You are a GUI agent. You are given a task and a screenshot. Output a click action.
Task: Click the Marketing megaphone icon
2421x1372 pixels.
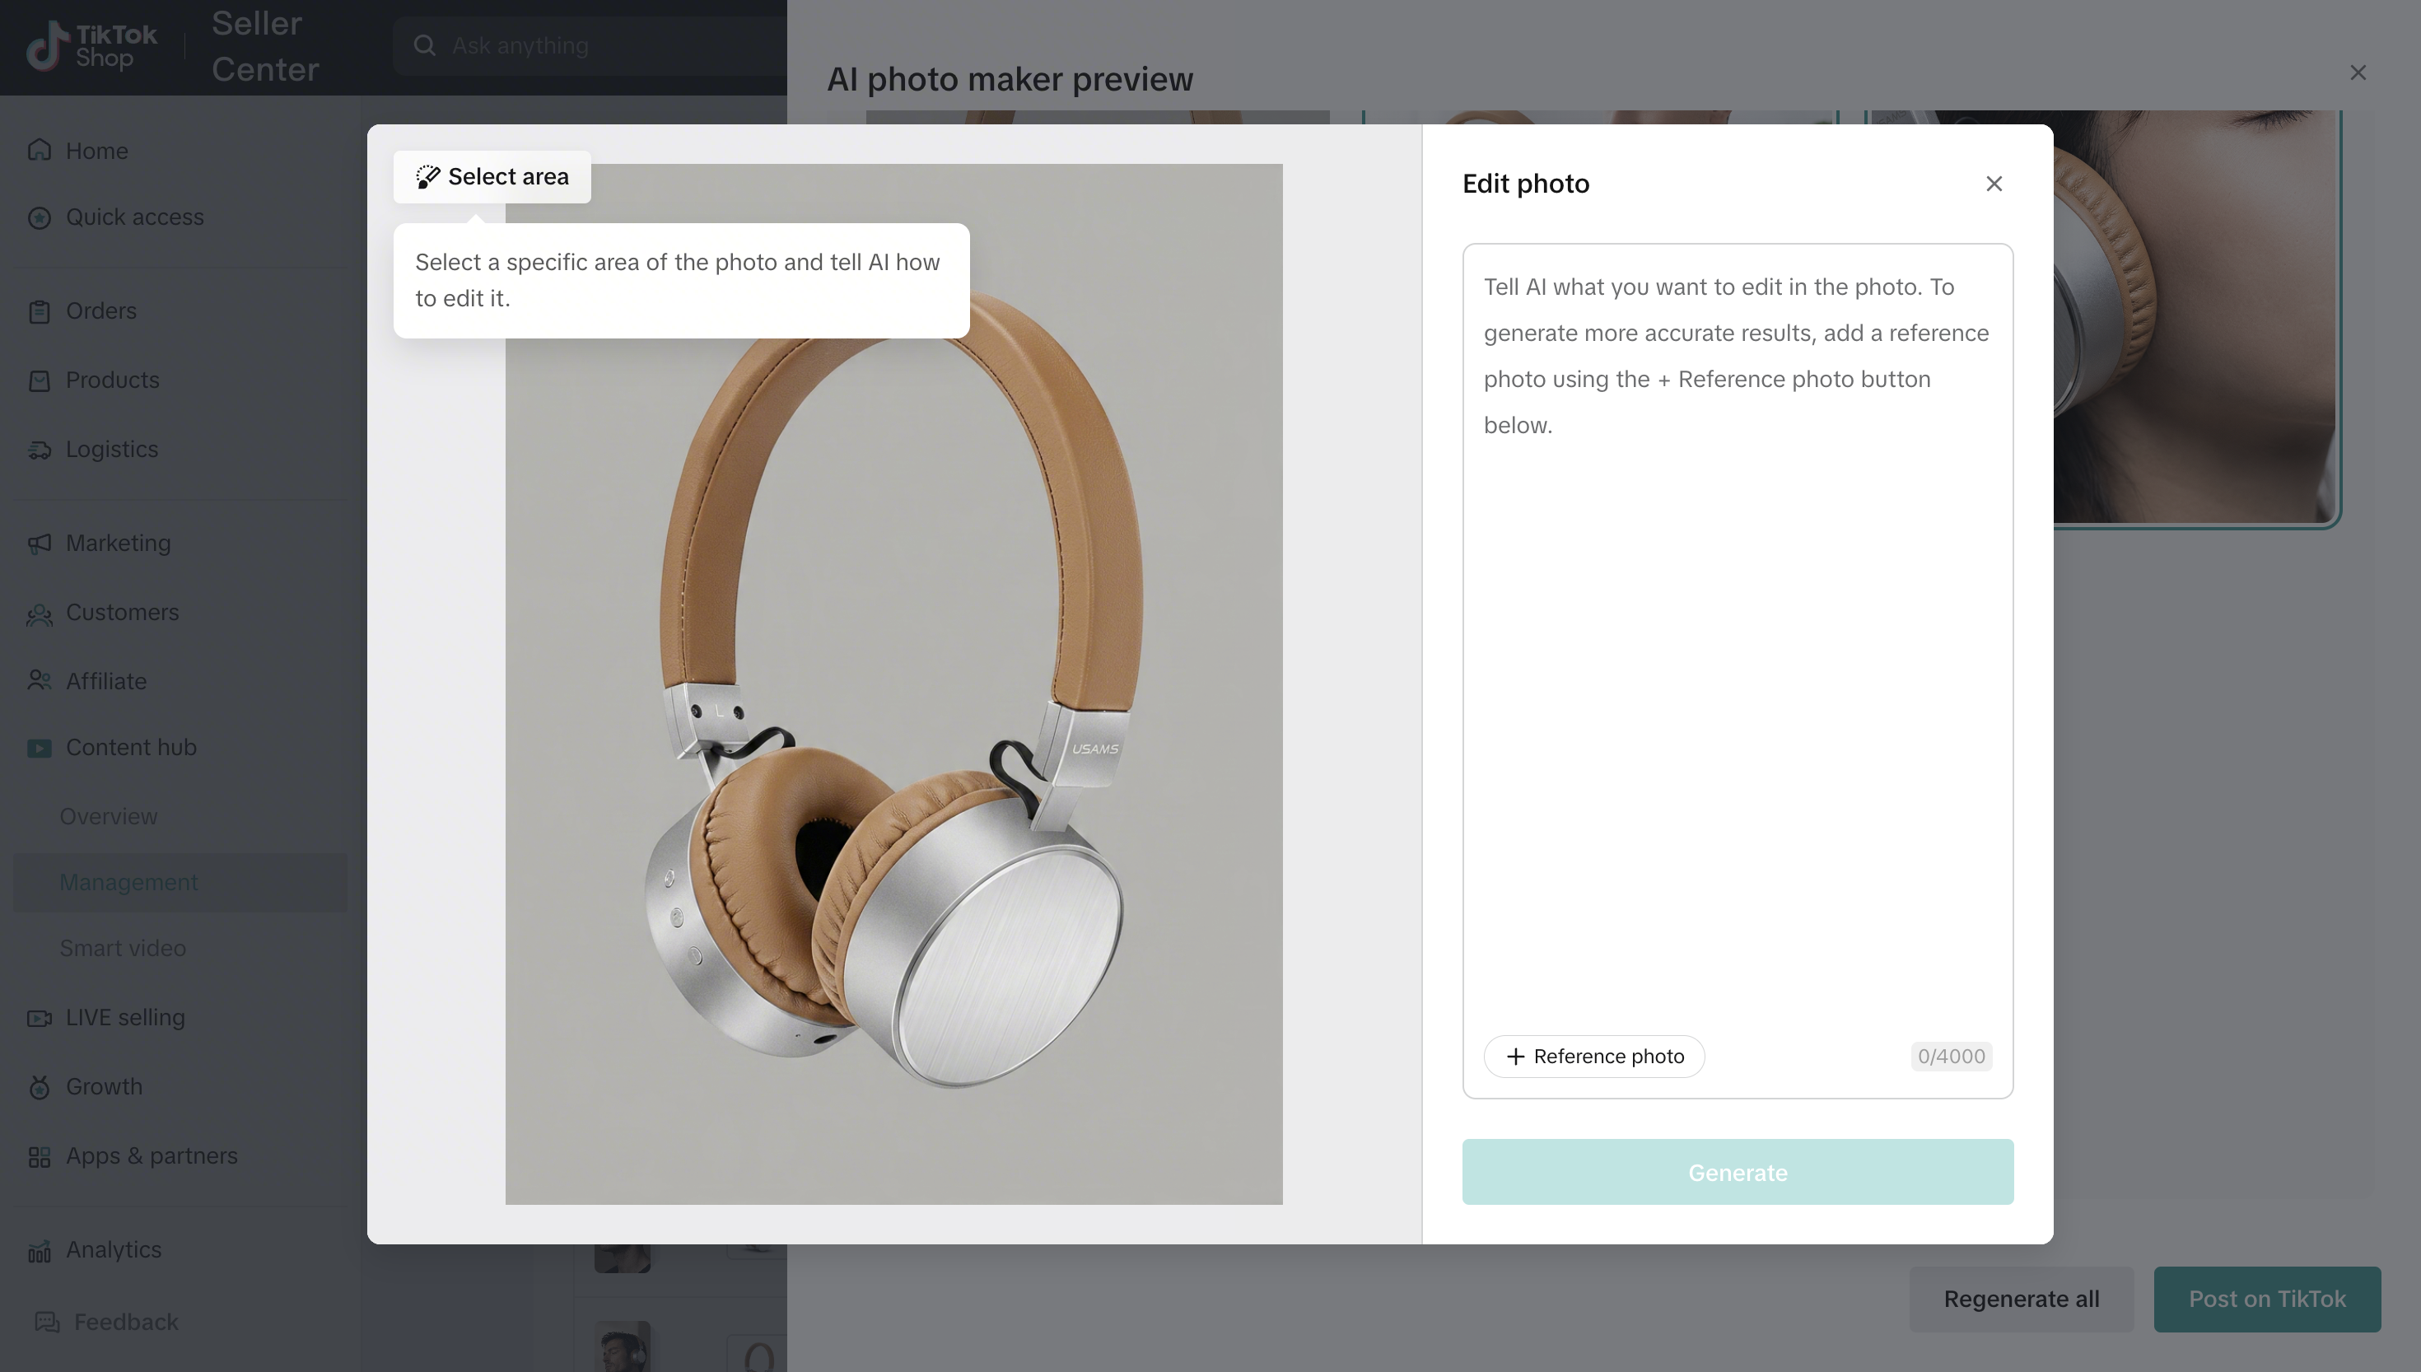[39, 544]
